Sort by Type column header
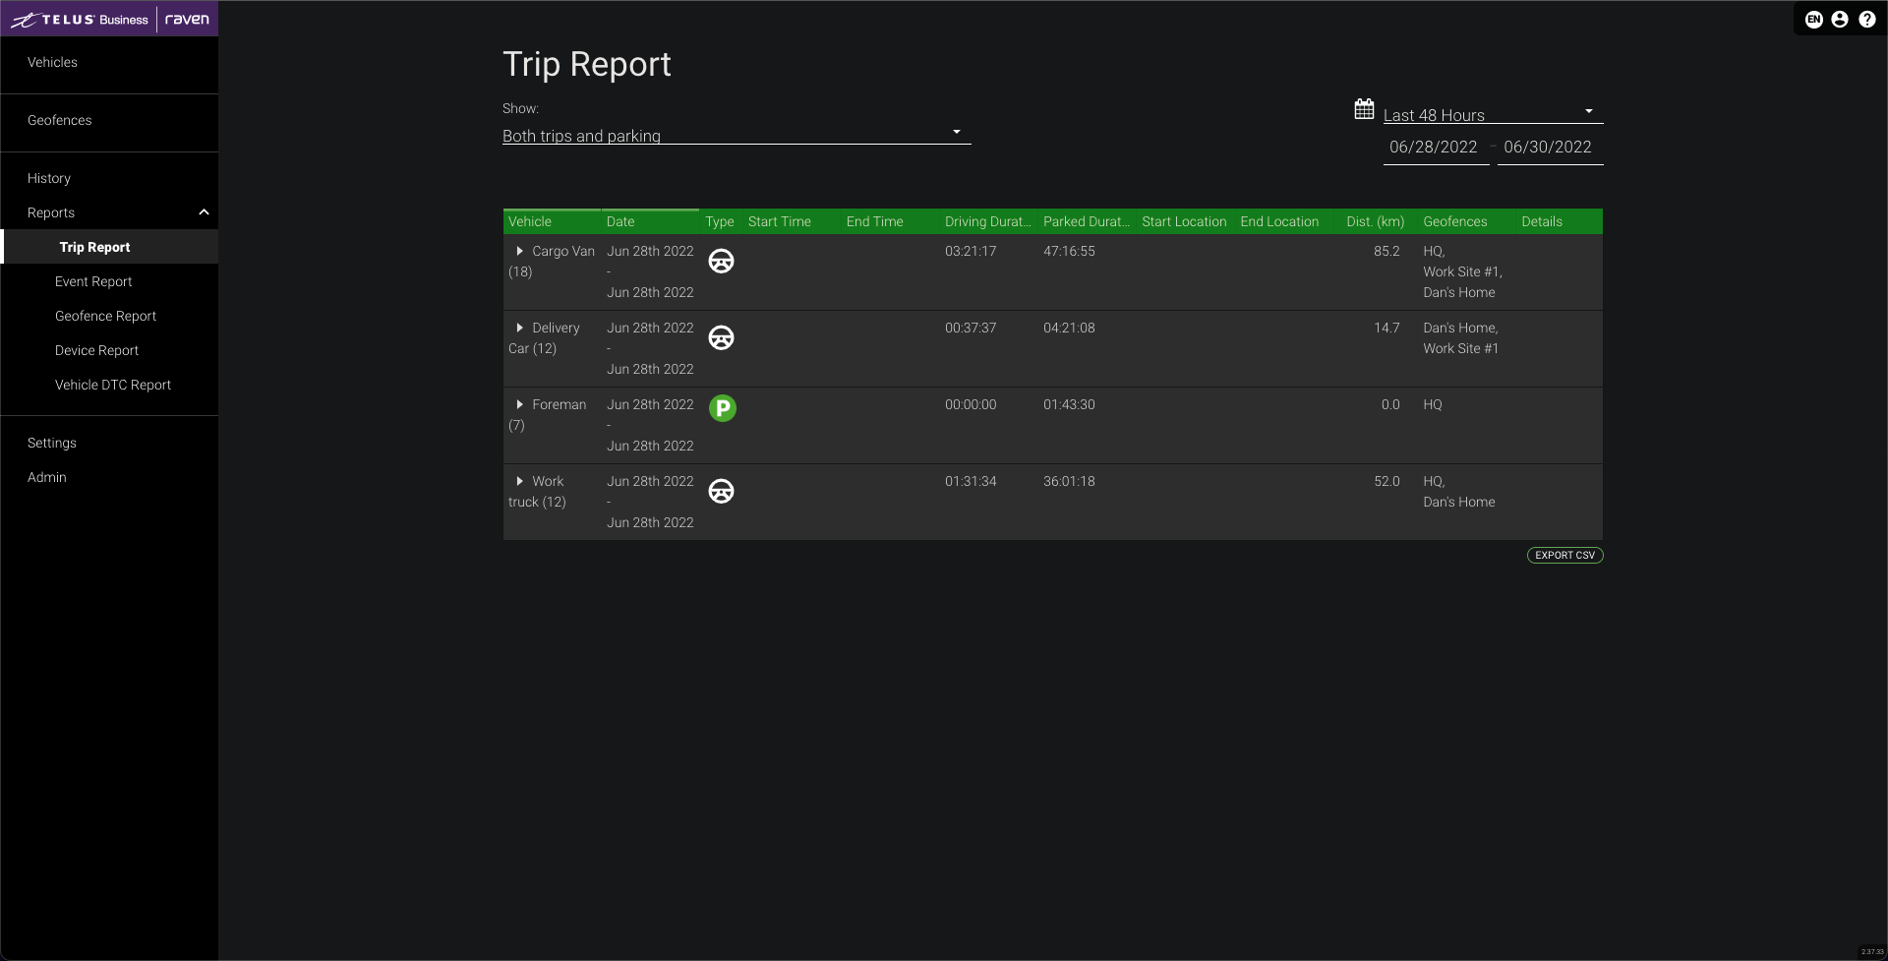The height and width of the screenshot is (961, 1888). tap(720, 221)
